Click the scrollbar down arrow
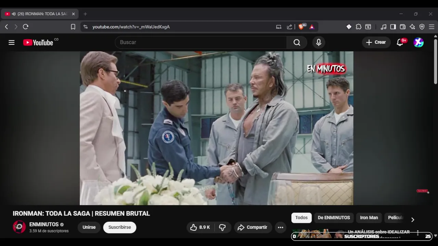Image resolution: width=438 pixels, height=246 pixels. pos(435,236)
